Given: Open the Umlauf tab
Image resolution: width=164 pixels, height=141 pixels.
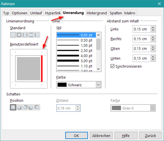Looking at the screenshot, I should point(36,13).
